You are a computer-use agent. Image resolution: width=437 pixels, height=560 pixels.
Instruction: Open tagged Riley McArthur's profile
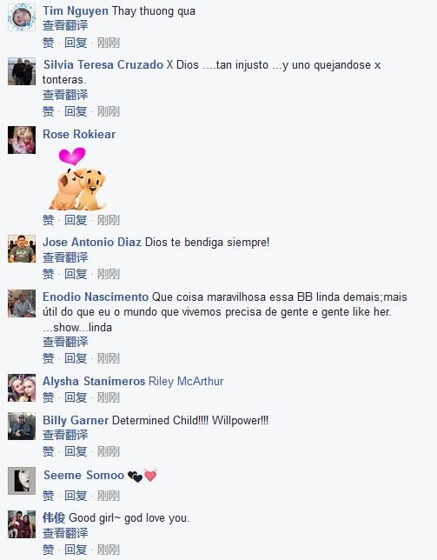[186, 381]
